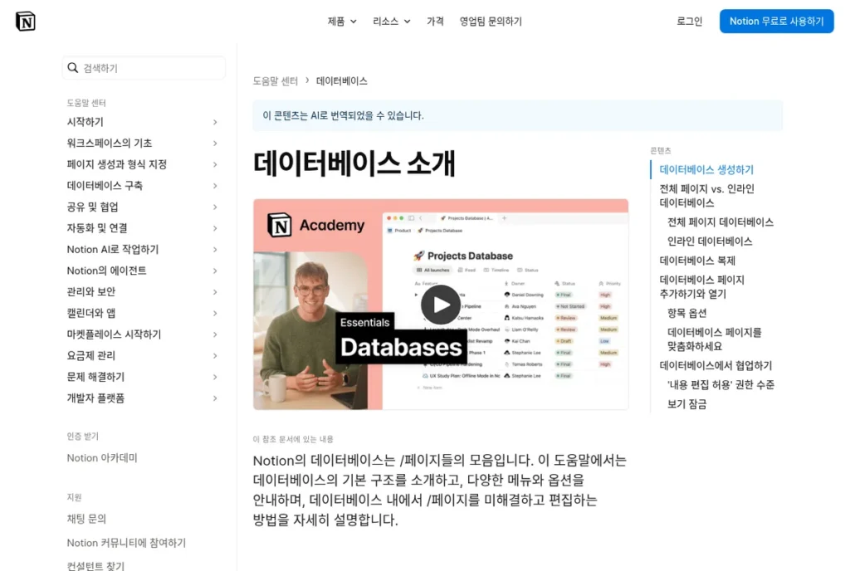The height and width of the screenshot is (571, 850).
Task: Expand the 페이지 생성과 형식 지정 chevron
Action: [215, 164]
